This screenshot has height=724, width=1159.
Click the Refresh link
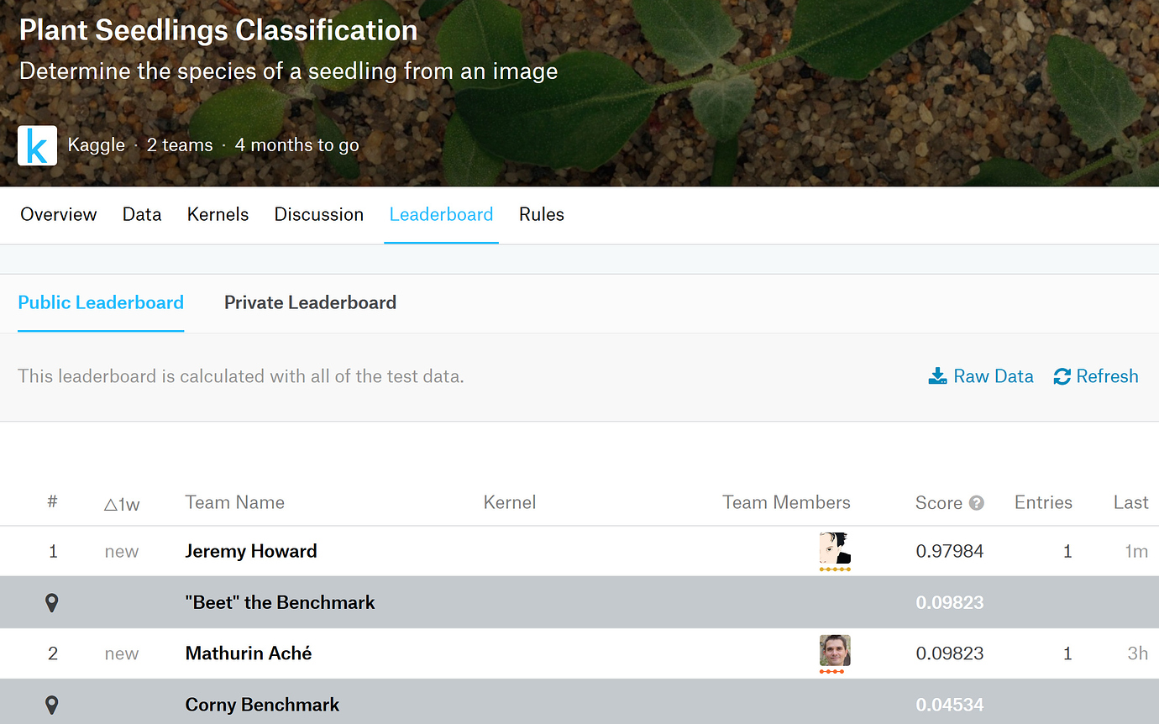[1107, 375]
